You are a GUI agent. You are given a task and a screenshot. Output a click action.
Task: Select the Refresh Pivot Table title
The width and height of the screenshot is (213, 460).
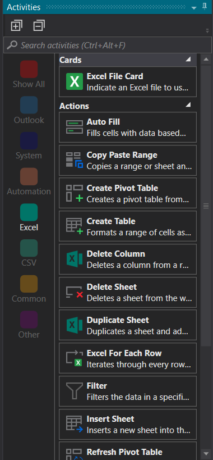click(x=124, y=452)
